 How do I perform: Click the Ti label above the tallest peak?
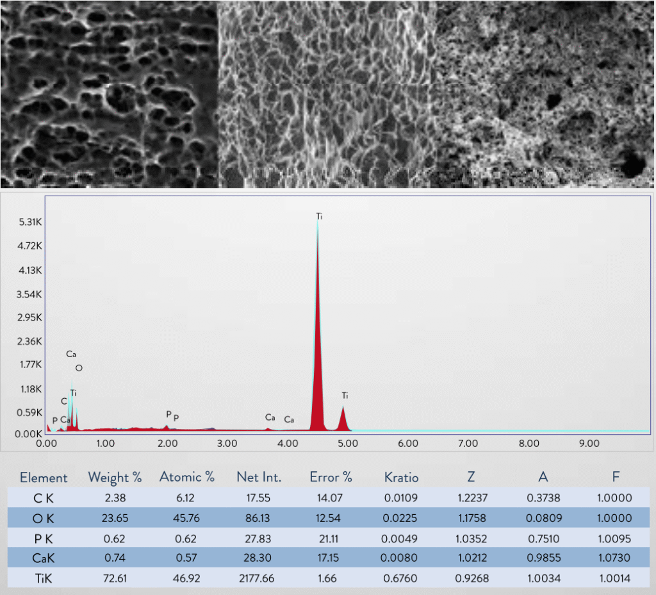click(319, 217)
